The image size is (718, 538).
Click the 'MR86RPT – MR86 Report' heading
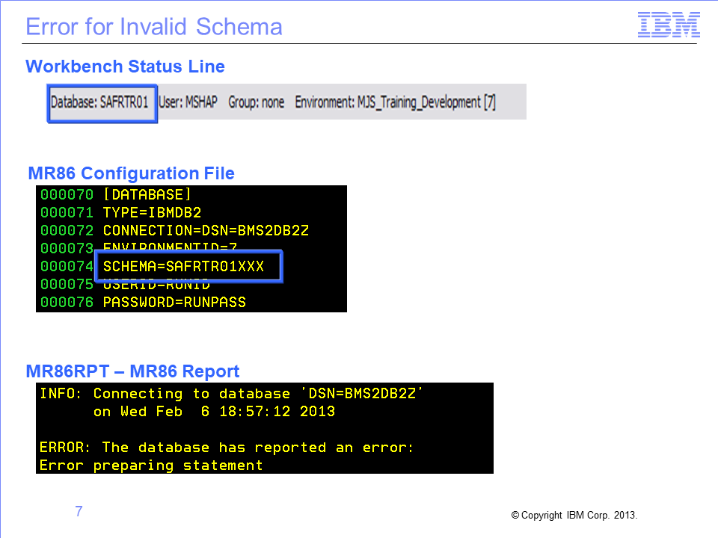(x=132, y=371)
